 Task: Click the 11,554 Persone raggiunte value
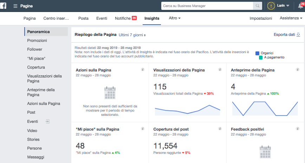point(166,146)
